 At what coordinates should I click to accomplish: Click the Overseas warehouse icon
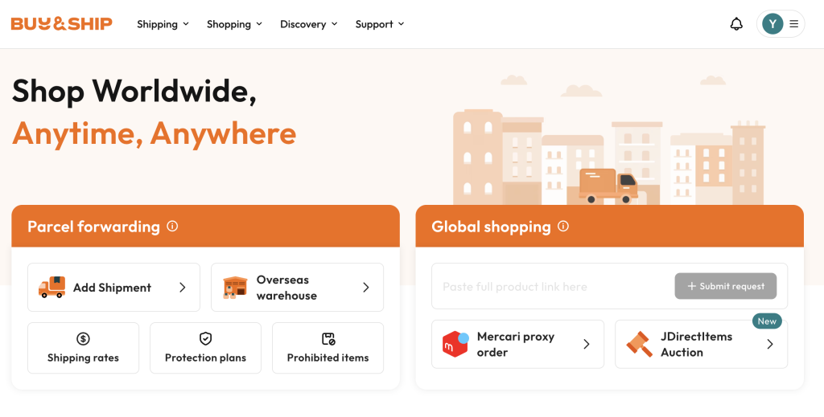point(235,288)
